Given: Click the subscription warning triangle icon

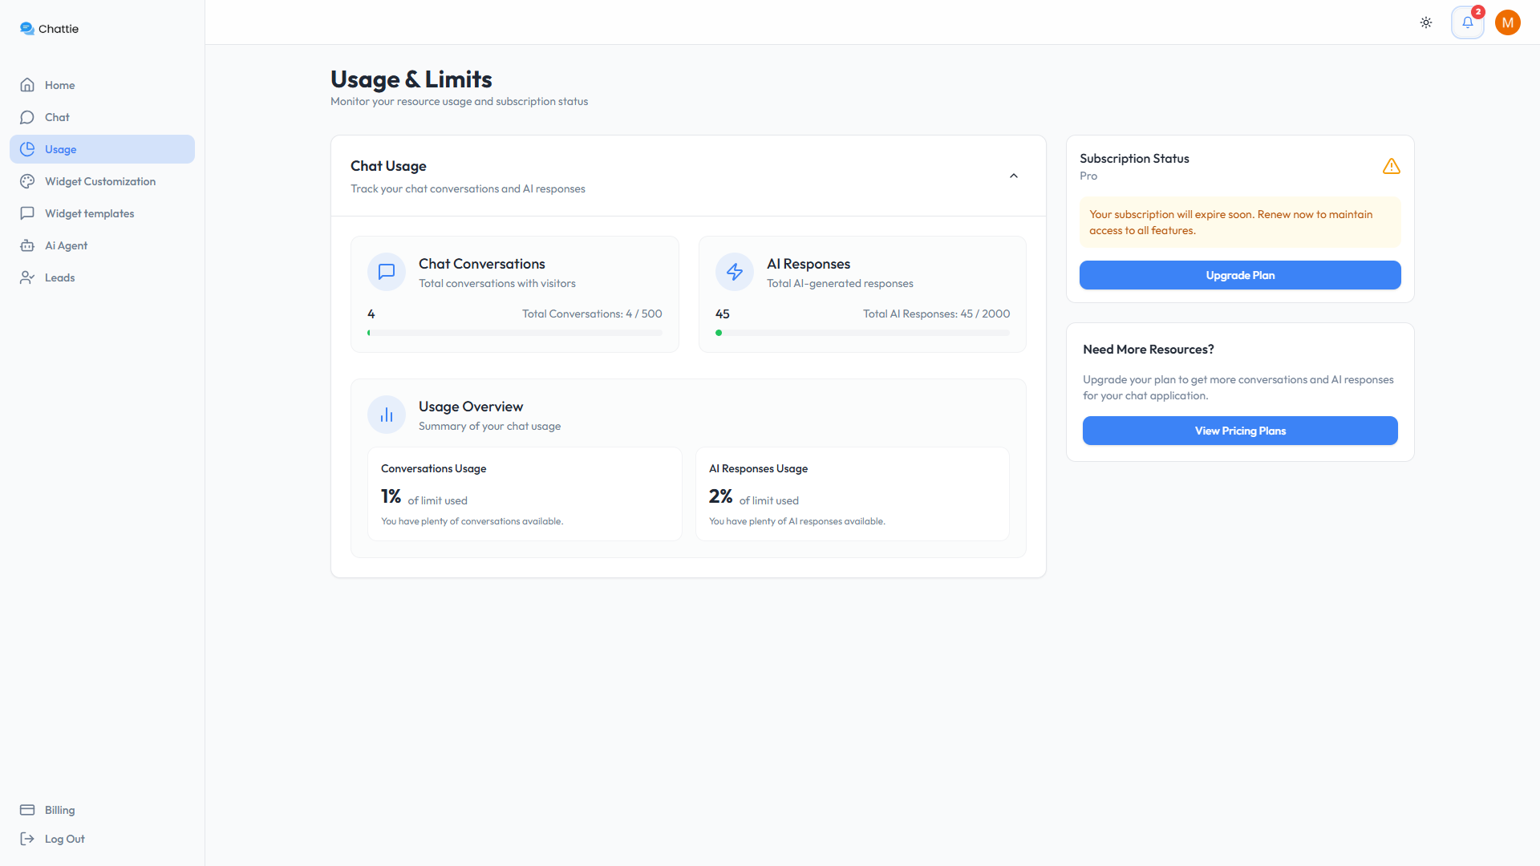Looking at the screenshot, I should (1392, 167).
